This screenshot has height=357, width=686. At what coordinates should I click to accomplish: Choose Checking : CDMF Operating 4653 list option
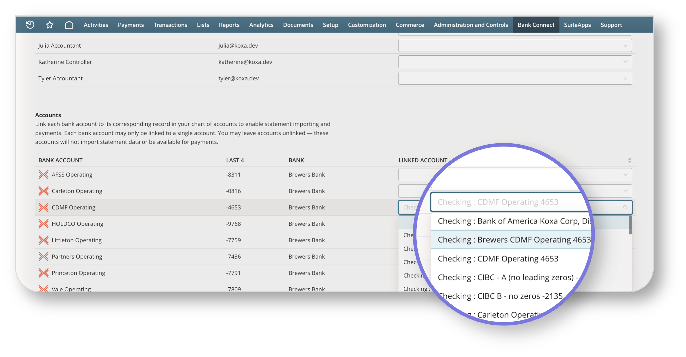pos(498,259)
